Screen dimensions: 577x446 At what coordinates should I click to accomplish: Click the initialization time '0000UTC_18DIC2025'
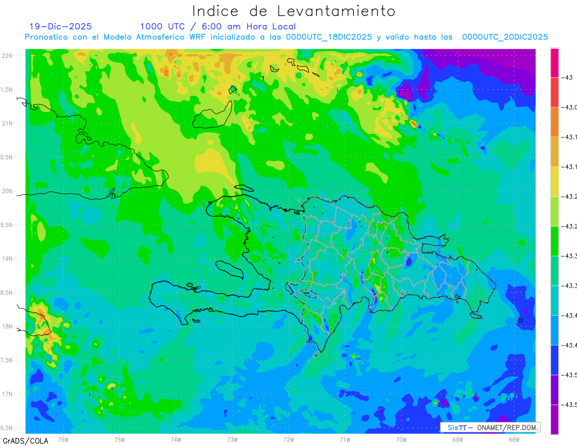(329, 37)
